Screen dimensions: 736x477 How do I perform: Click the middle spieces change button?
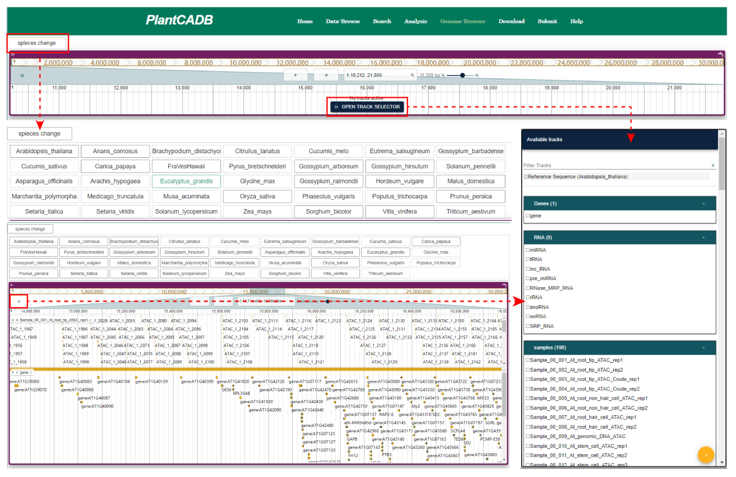(40, 134)
